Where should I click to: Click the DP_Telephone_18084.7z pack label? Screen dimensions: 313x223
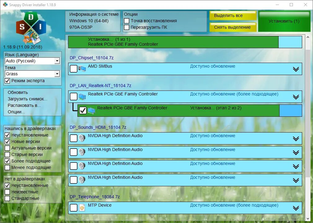[95, 197]
